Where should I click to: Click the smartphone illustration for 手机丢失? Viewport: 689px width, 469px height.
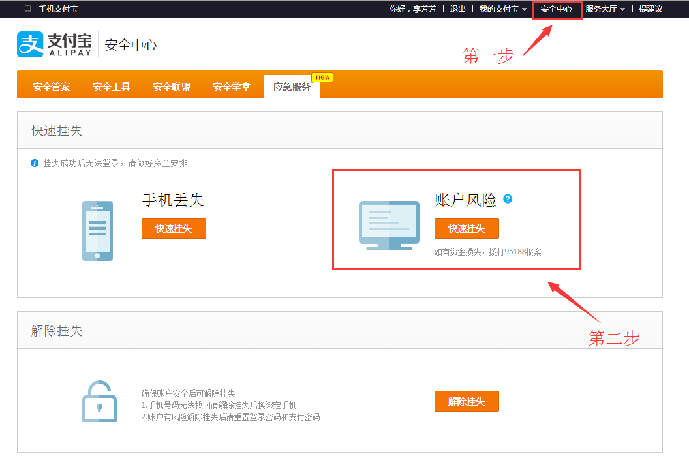coord(97,231)
